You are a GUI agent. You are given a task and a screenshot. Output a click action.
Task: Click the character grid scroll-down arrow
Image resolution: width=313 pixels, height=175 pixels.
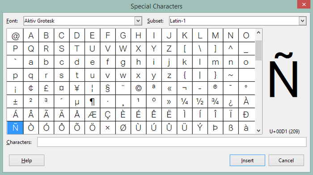(x=258, y=130)
